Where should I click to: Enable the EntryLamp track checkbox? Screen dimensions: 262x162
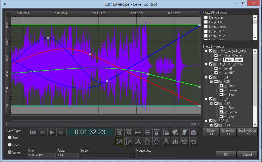point(206,17)
